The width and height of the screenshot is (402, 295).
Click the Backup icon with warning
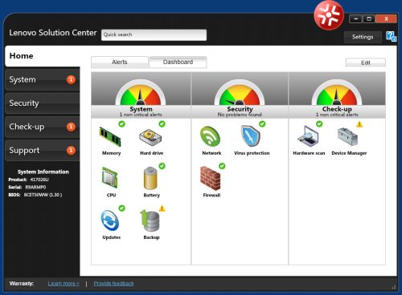(150, 220)
